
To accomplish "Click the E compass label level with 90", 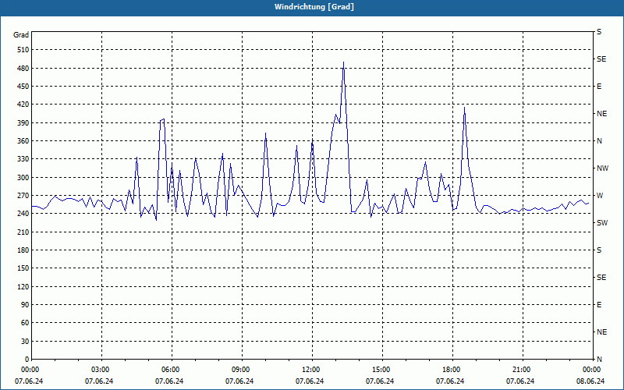I will point(599,305).
